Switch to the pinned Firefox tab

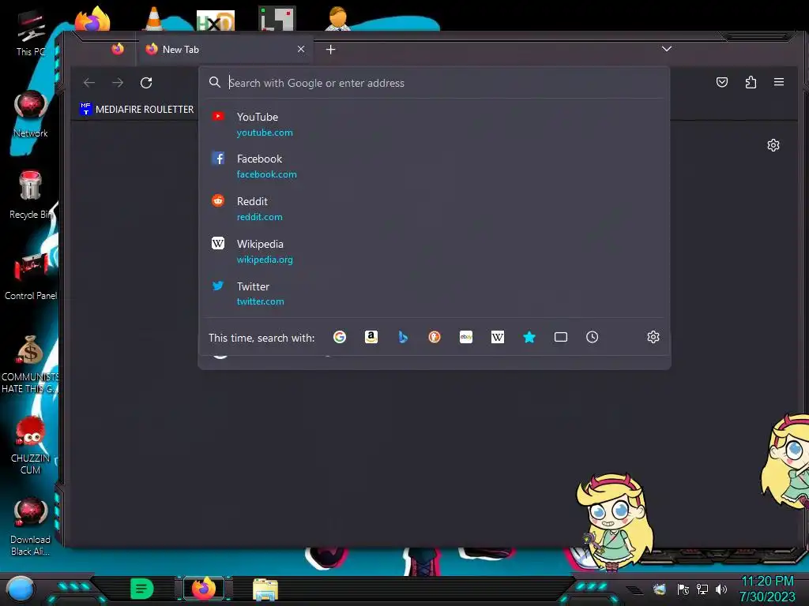point(118,49)
